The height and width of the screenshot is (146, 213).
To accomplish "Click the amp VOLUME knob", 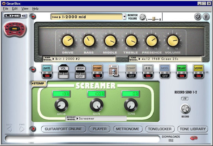I will [x=173, y=41].
